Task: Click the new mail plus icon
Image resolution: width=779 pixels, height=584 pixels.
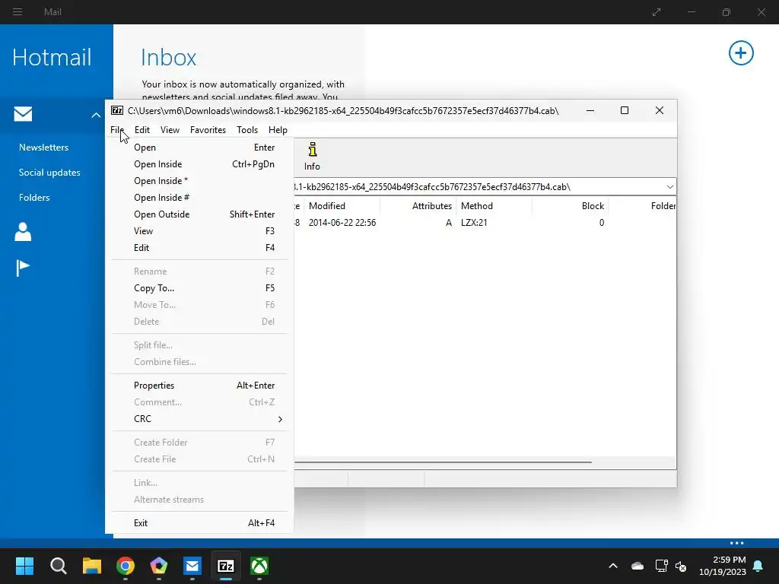Action: pyautogui.click(x=741, y=53)
